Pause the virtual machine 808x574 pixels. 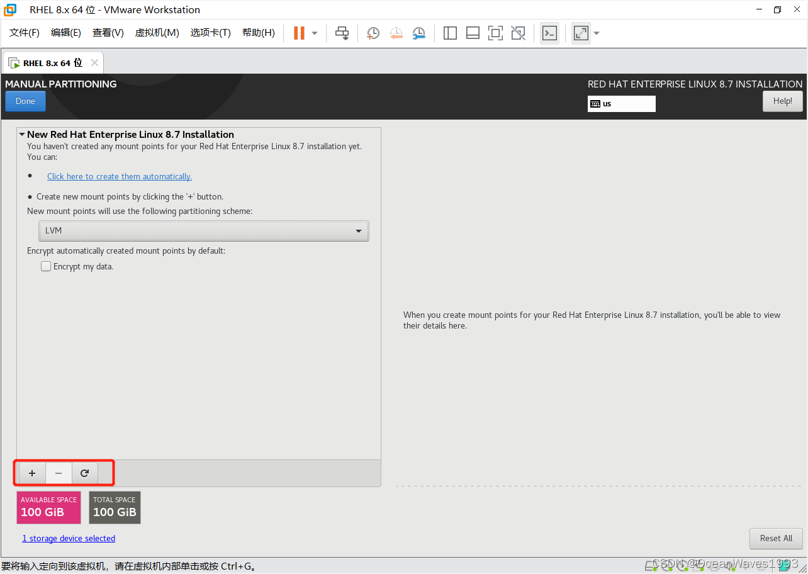click(299, 33)
